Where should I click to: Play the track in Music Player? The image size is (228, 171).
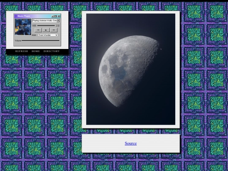coord(46,30)
